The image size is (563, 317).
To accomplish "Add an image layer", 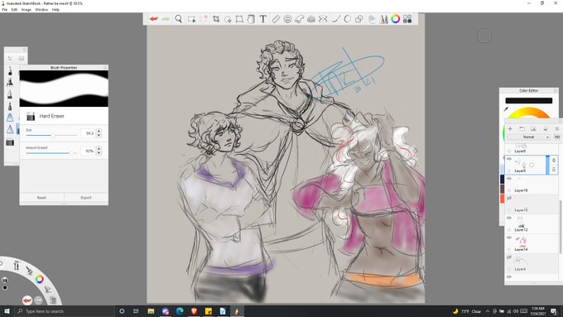I will coord(533,128).
